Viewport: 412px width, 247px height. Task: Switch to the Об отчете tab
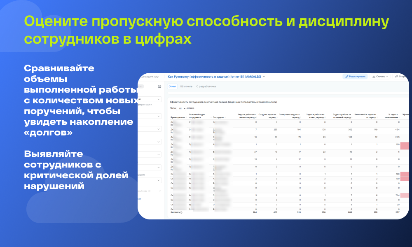pos(186,86)
